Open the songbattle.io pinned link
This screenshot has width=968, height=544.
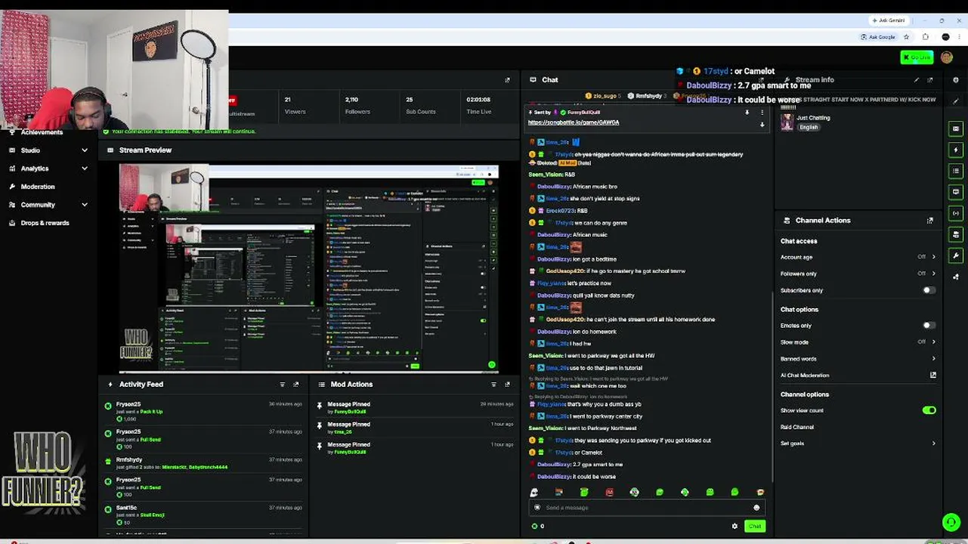574,122
